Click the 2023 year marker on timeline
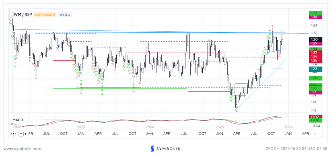The height and width of the screenshot is (154, 331). [x=81, y=127]
